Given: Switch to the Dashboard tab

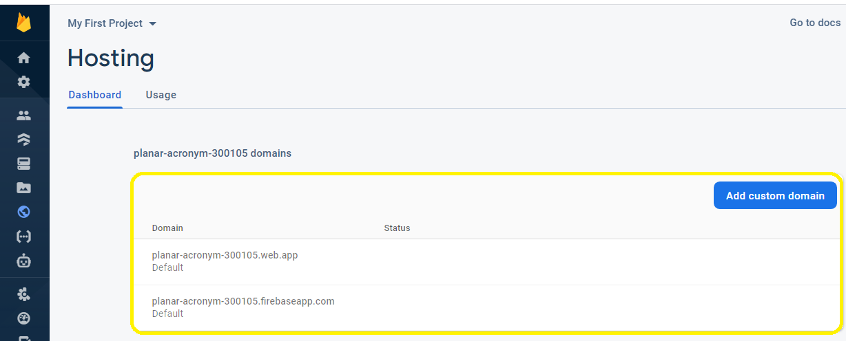Looking at the screenshot, I should (95, 95).
